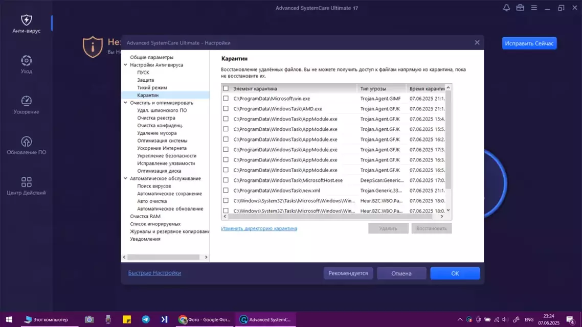Click the Исправить Сейчас button
This screenshot has width=582, height=327.
[x=529, y=43]
